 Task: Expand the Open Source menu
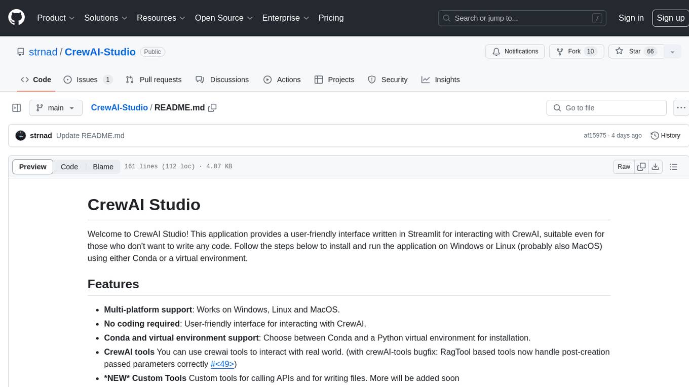(224, 18)
